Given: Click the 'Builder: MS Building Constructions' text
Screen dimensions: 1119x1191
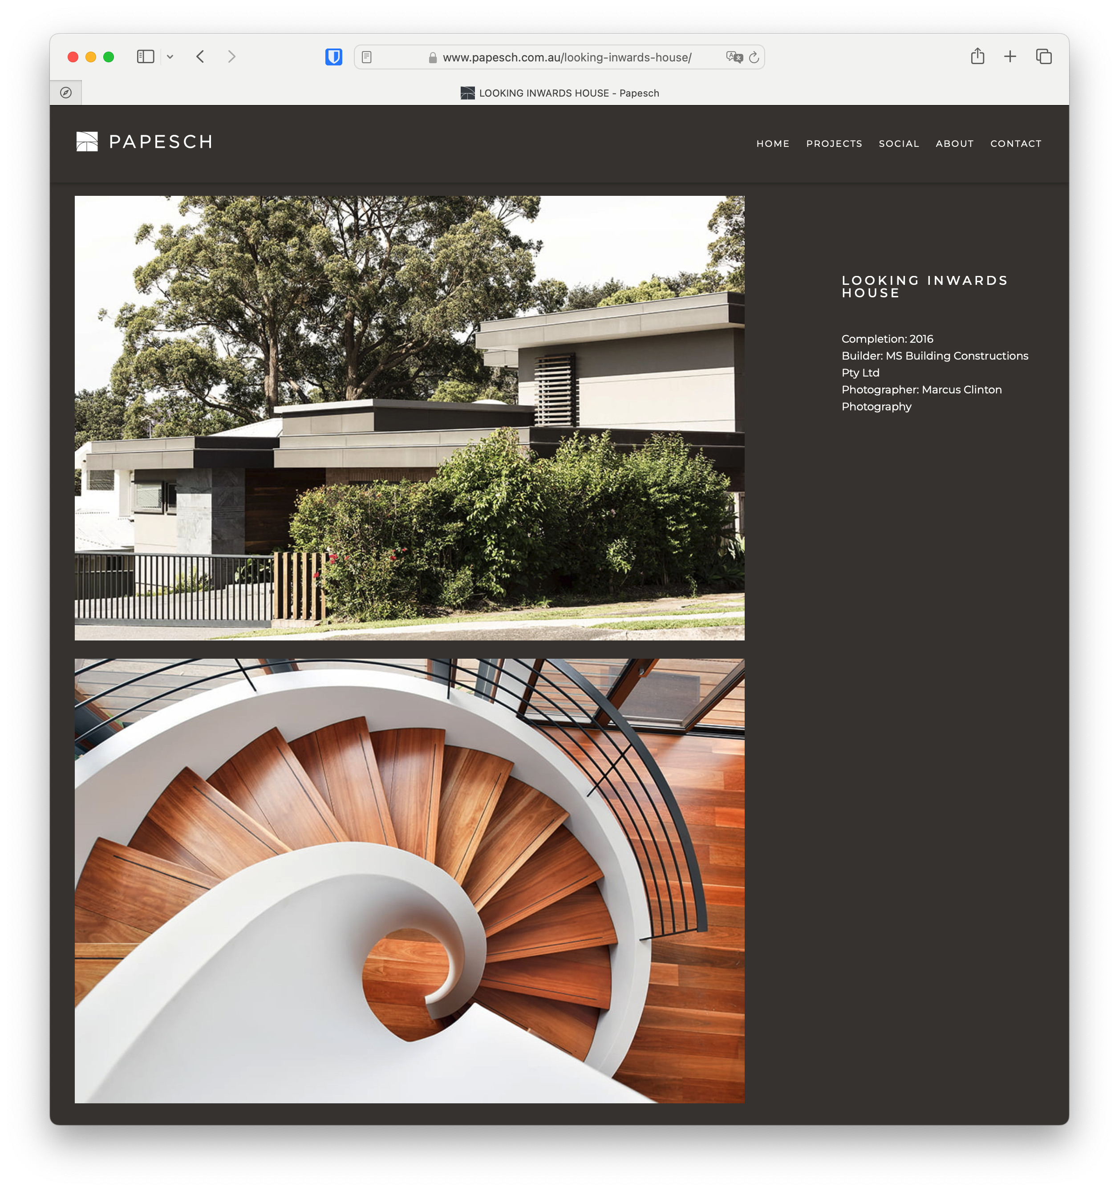Looking at the screenshot, I should coord(934,356).
